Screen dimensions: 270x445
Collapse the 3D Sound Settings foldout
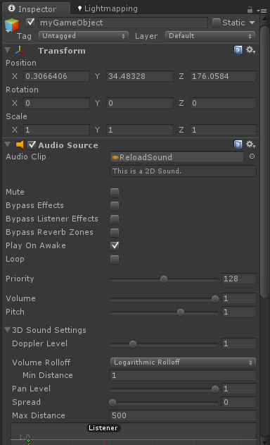pos(8,330)
